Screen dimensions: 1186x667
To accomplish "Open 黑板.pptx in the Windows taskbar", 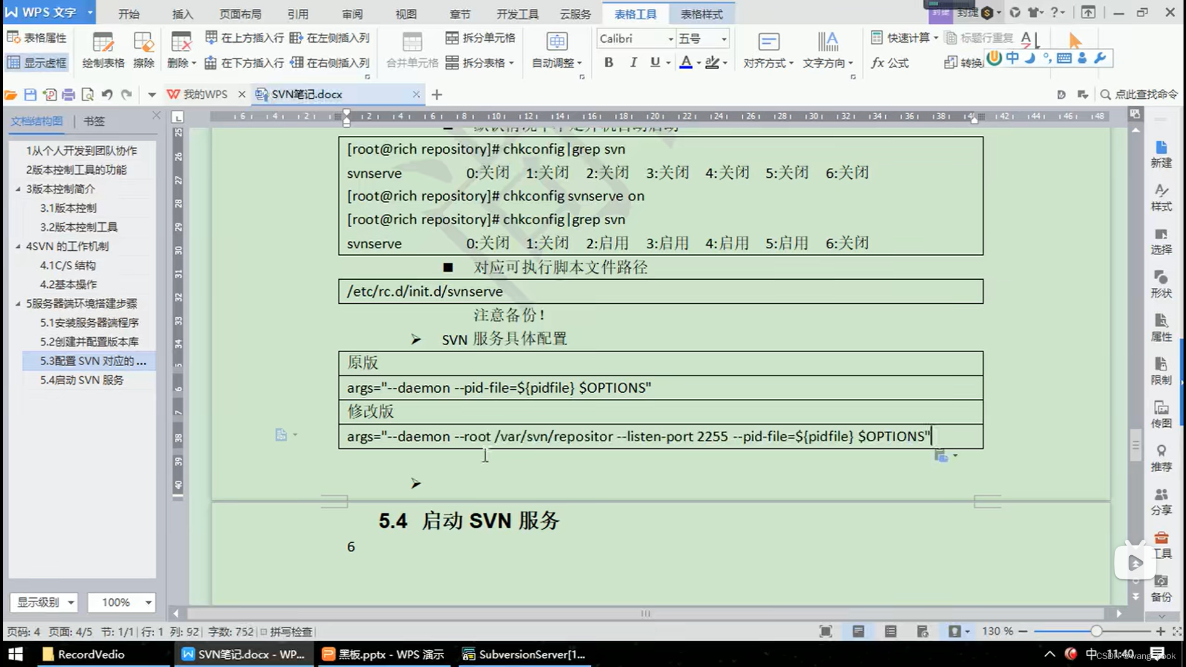I will coord(383,654).
